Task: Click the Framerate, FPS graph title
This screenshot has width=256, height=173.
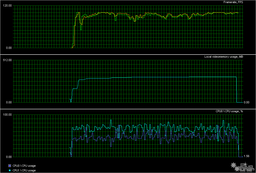Action: [x=233, y=2]
